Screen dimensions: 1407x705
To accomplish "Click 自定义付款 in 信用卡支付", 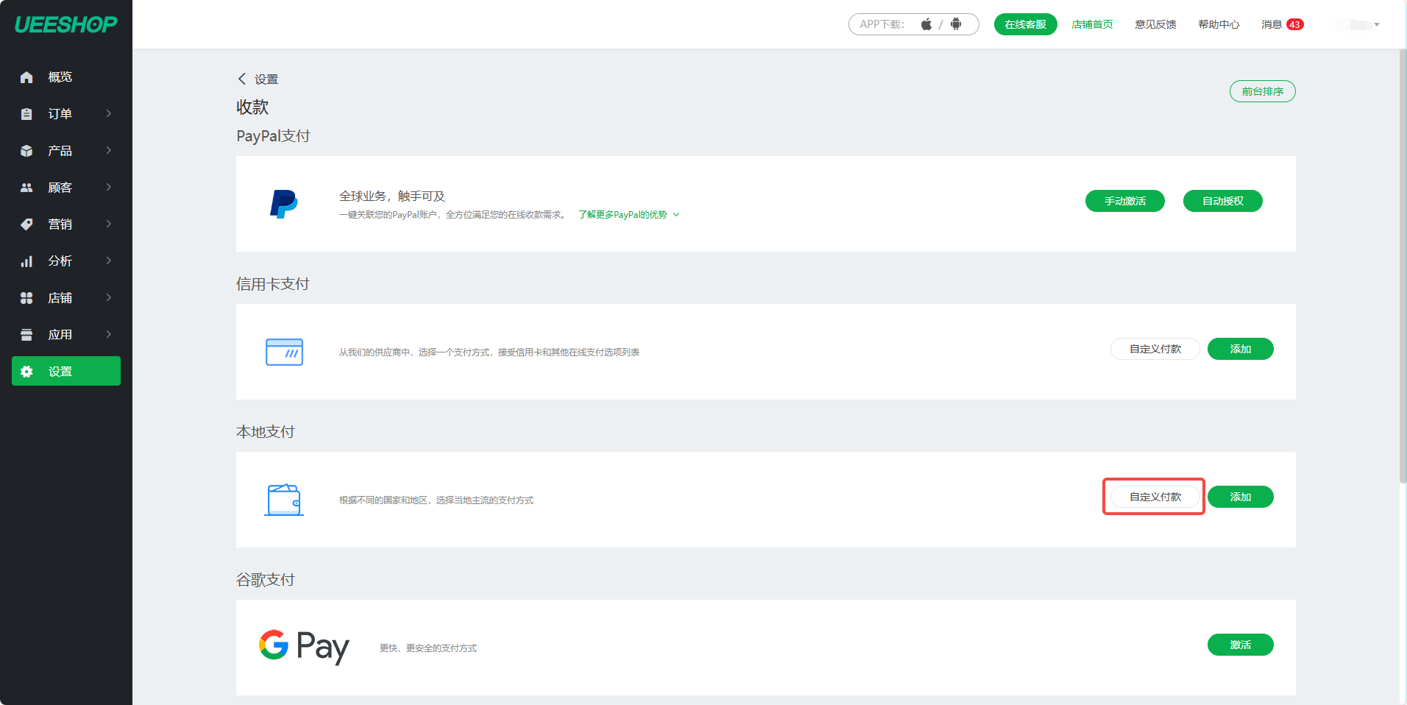I will tap(1155, 349).
